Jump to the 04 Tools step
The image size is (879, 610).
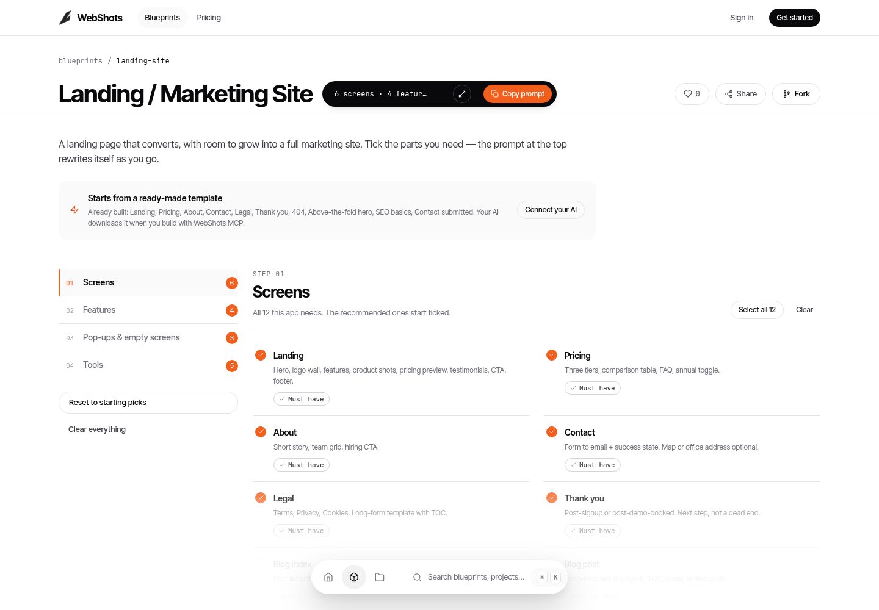point(148,365)
